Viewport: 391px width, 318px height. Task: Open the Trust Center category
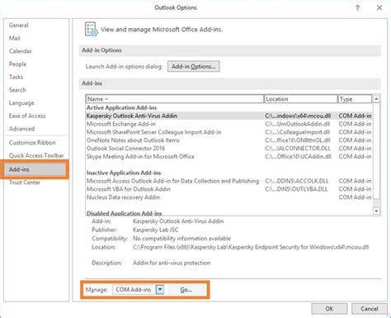click(25, 183)
